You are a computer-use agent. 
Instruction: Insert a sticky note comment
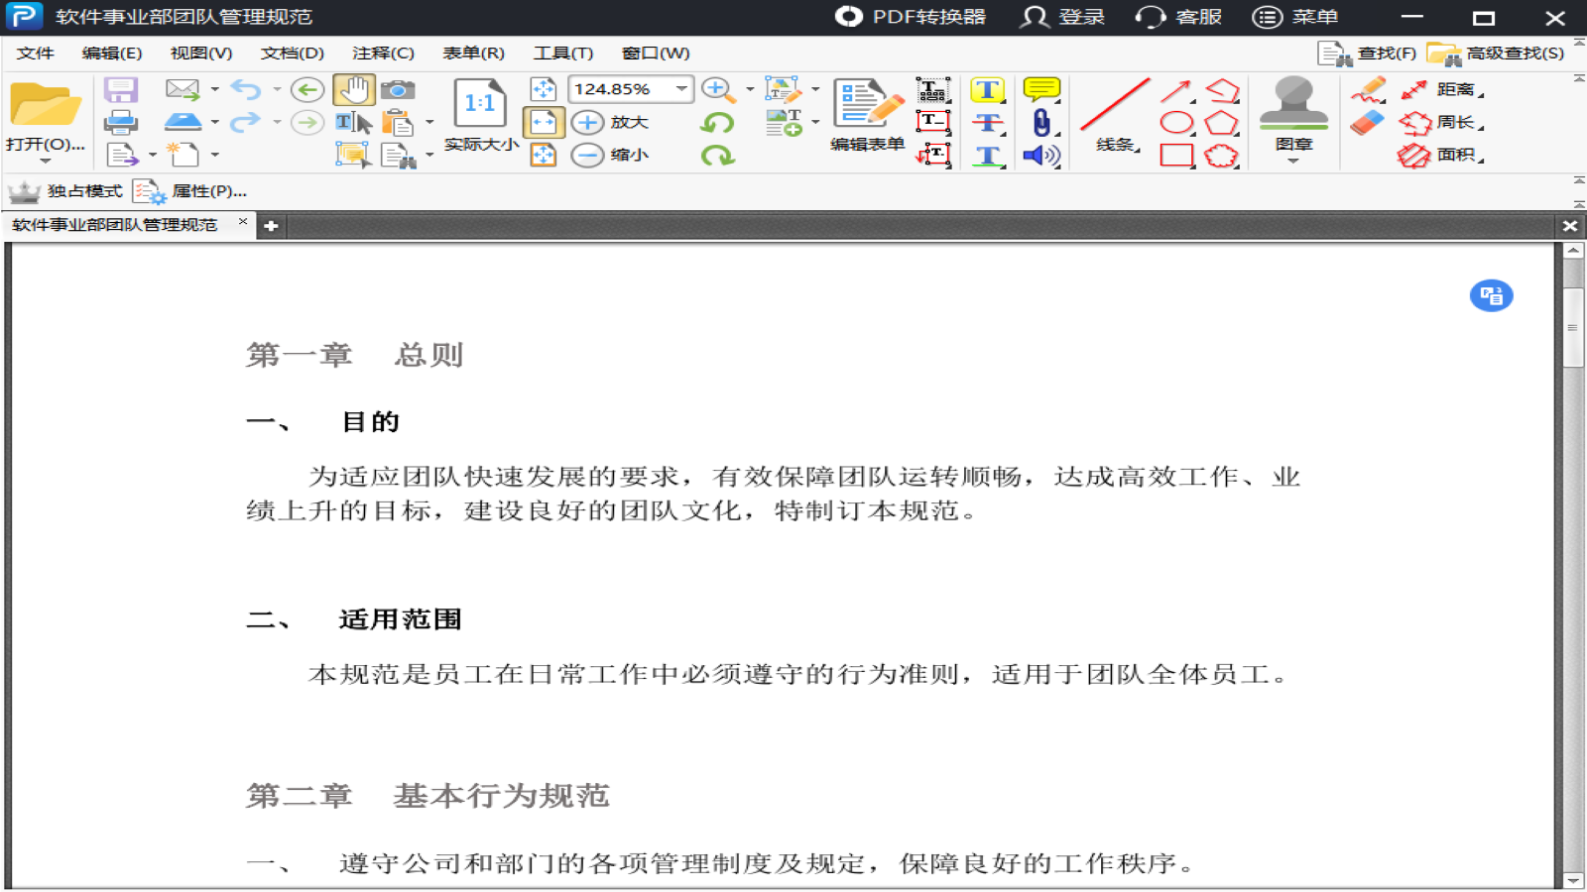[1041, 89]
